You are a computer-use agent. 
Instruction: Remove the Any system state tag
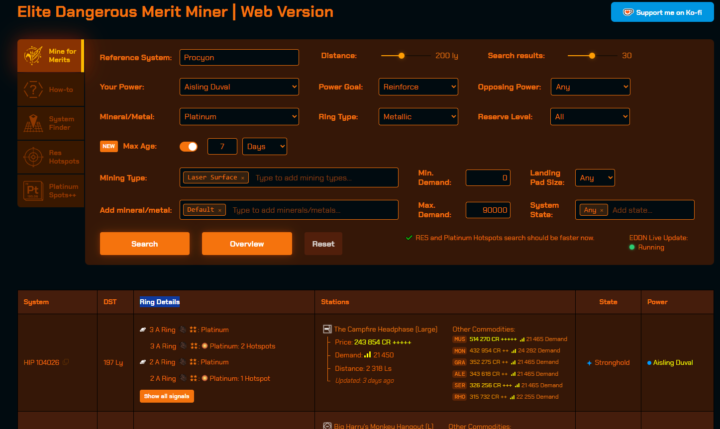(601, 210)
